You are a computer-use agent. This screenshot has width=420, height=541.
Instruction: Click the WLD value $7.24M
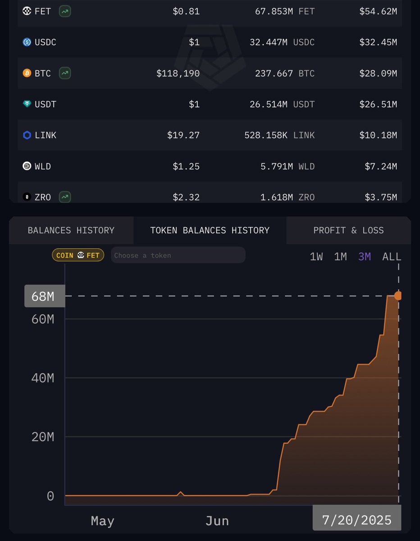(381, 166)
